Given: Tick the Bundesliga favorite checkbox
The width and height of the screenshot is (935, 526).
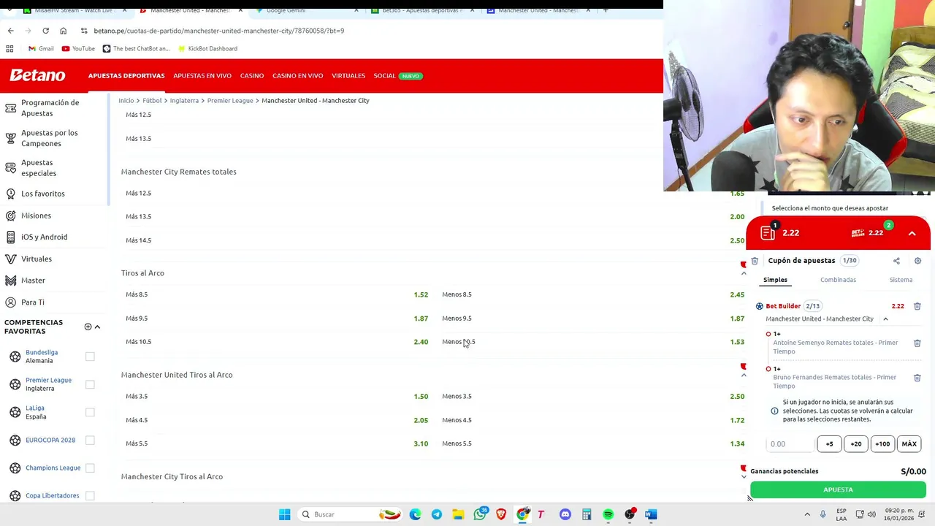Looking at the screenshot, I should tap(90, 357).
